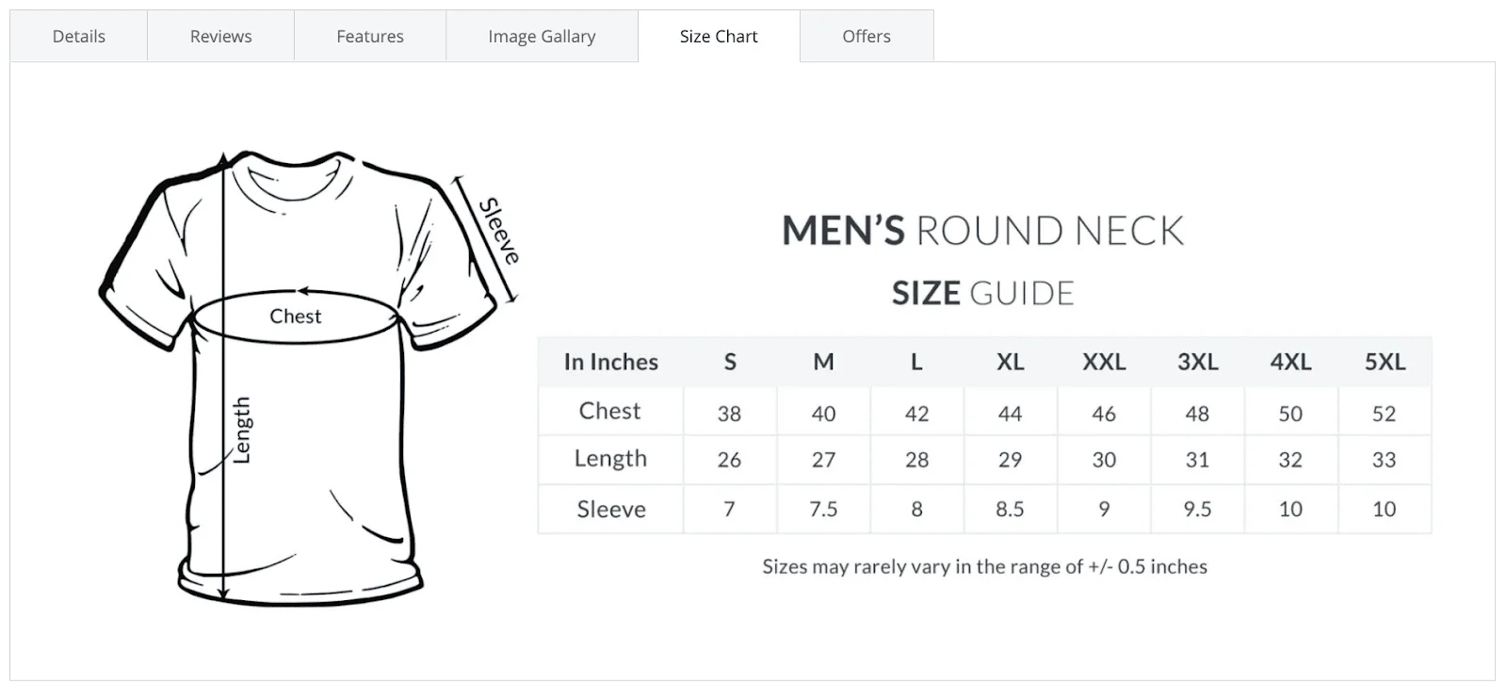Viewport: 1507px width, 700px height.
Task: View the Offers tab
Action: [x=866, y=36]
